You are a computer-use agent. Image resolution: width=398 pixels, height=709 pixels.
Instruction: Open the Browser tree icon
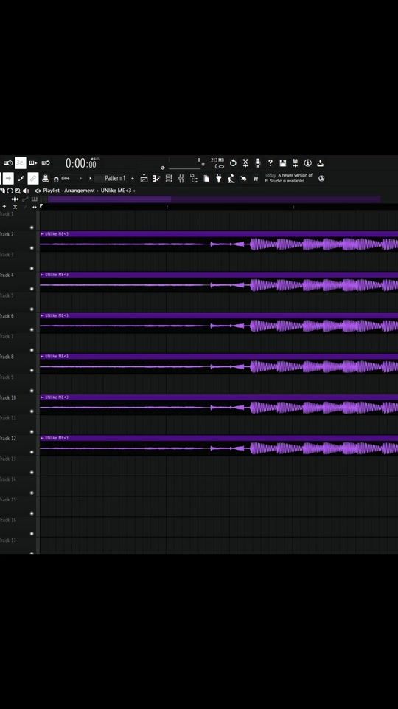[x=194, y=178]
